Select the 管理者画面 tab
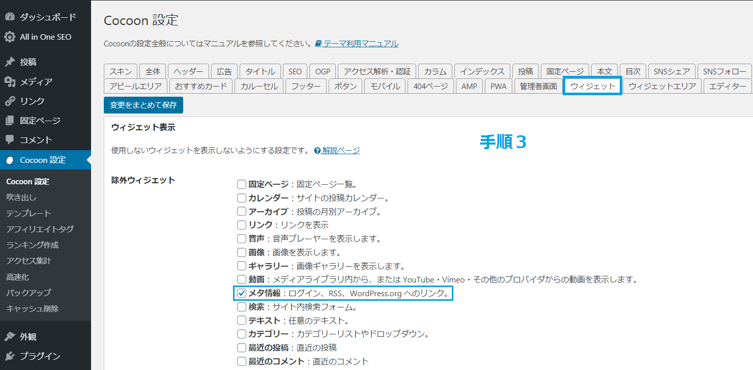753x370 pixels. point(538,86)
